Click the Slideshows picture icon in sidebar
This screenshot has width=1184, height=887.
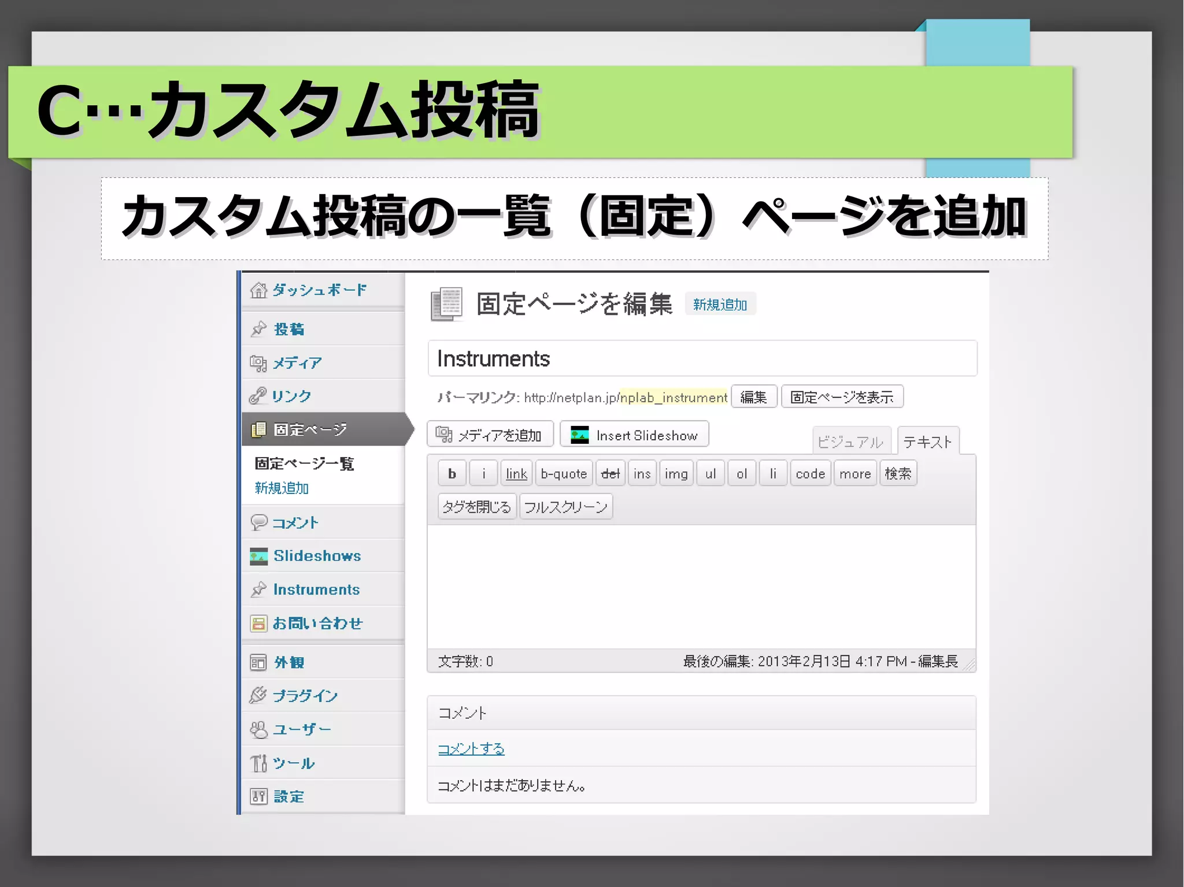[x=258, y=556]
